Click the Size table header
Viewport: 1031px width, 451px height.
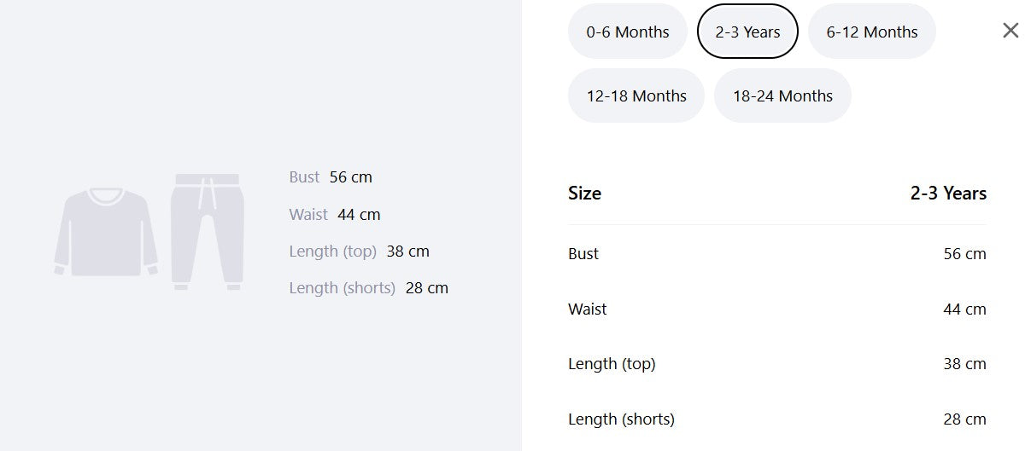584,193
